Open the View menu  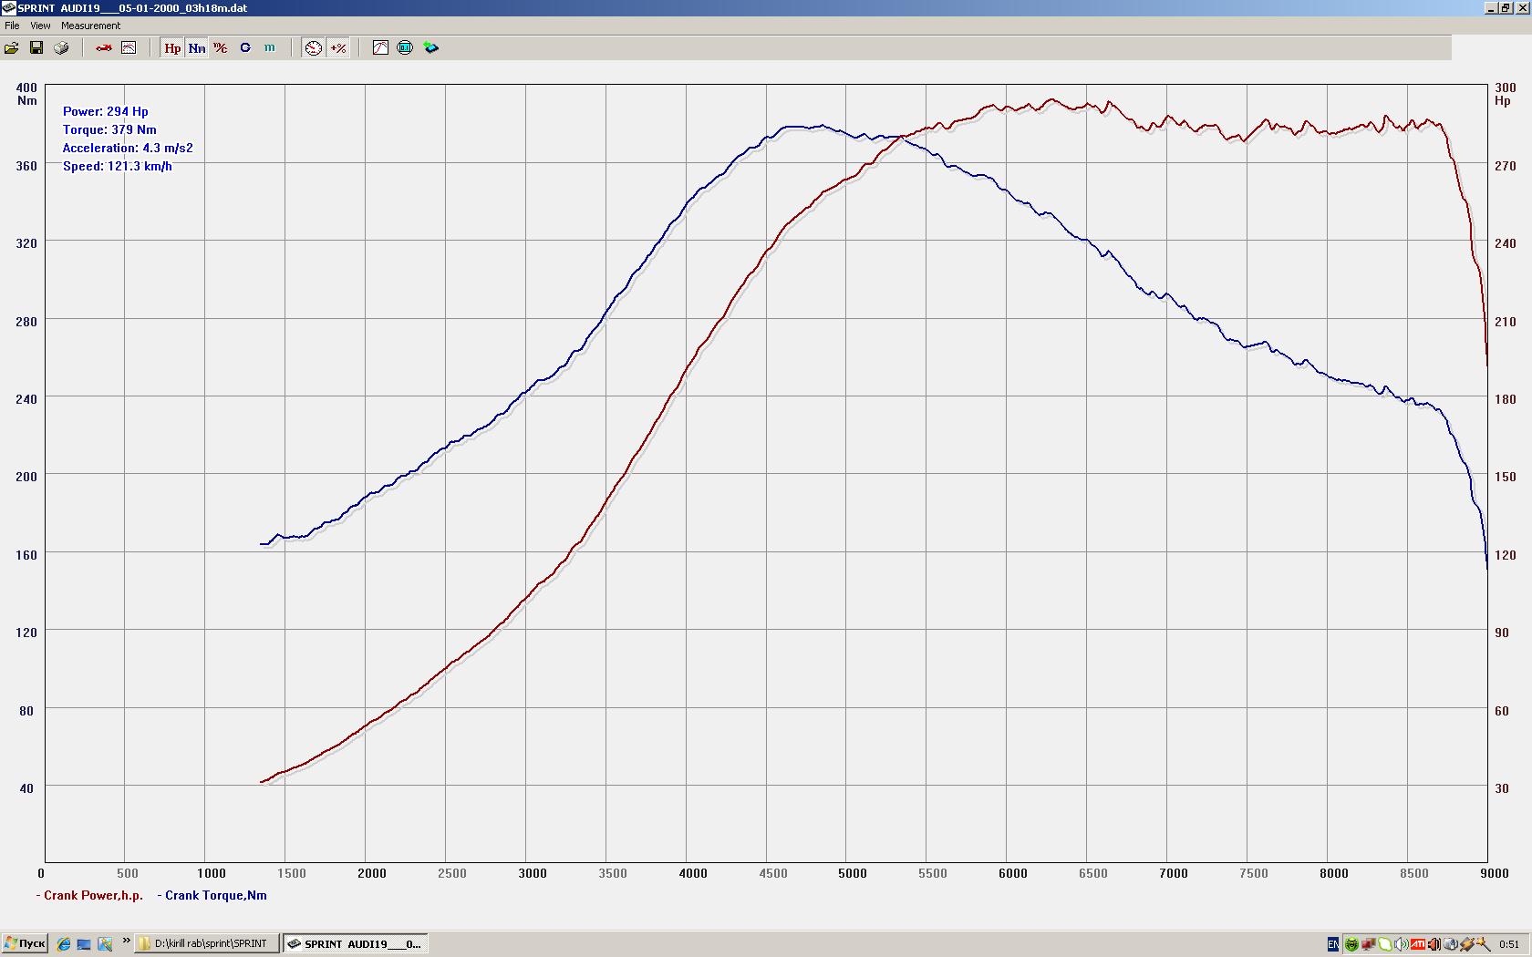(x=40, y=26)
